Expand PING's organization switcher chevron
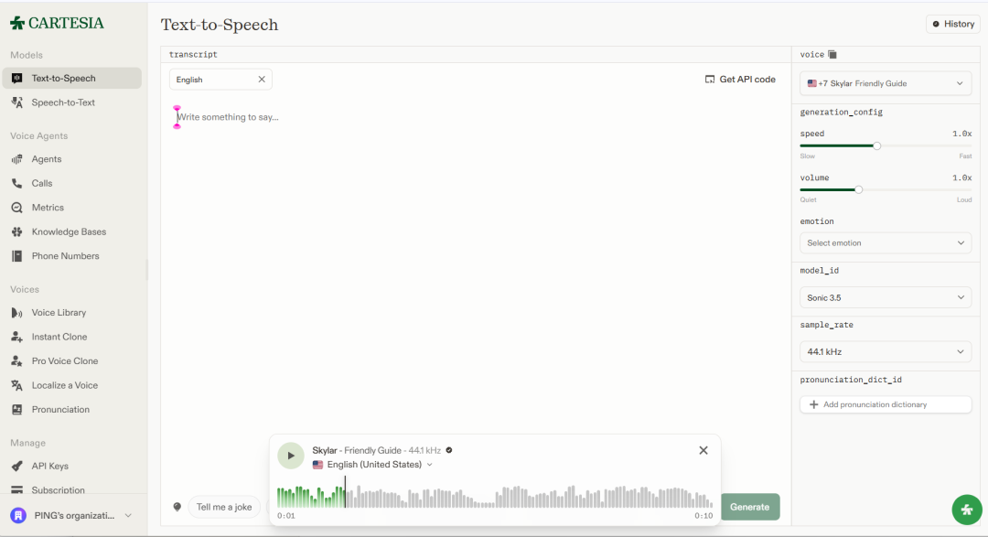The width and height of the screenshot is (988, 537). pyautogui.click(x=128, y=516)
